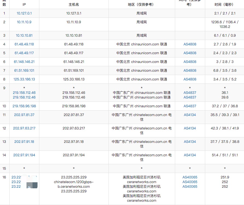This screenshot has width=244, height=205.
Task: Open AS4134 in the 202.97.91.194 row
Action: (x=190, y=155)
